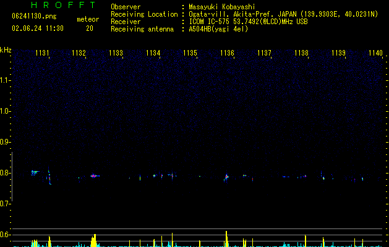Viewport: 389px width, 247px height.
Task: Click the meteor echo just after 1132
Action: [95, 176]
